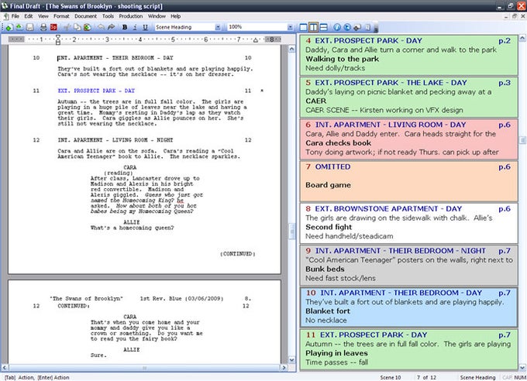Viewport: 527px width, 381px height.
Task: Open the View menu
Action: point(43,16)
